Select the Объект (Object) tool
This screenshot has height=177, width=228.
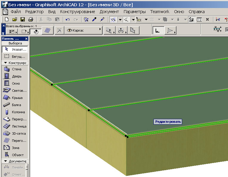tap(14, 155)
